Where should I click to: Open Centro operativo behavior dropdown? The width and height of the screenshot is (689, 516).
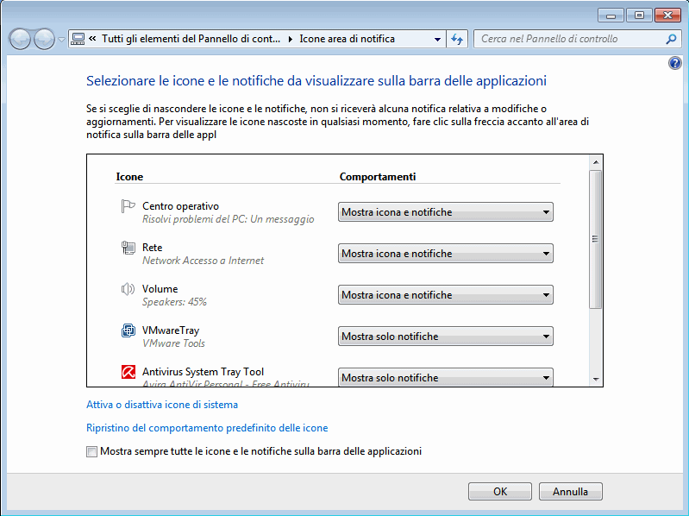pos(445,212)
